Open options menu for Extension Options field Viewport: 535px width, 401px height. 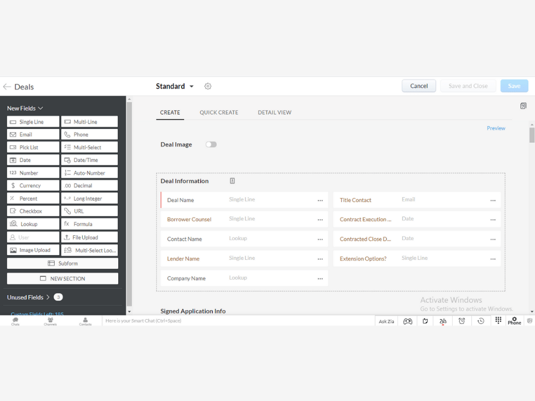click(493, 259)
